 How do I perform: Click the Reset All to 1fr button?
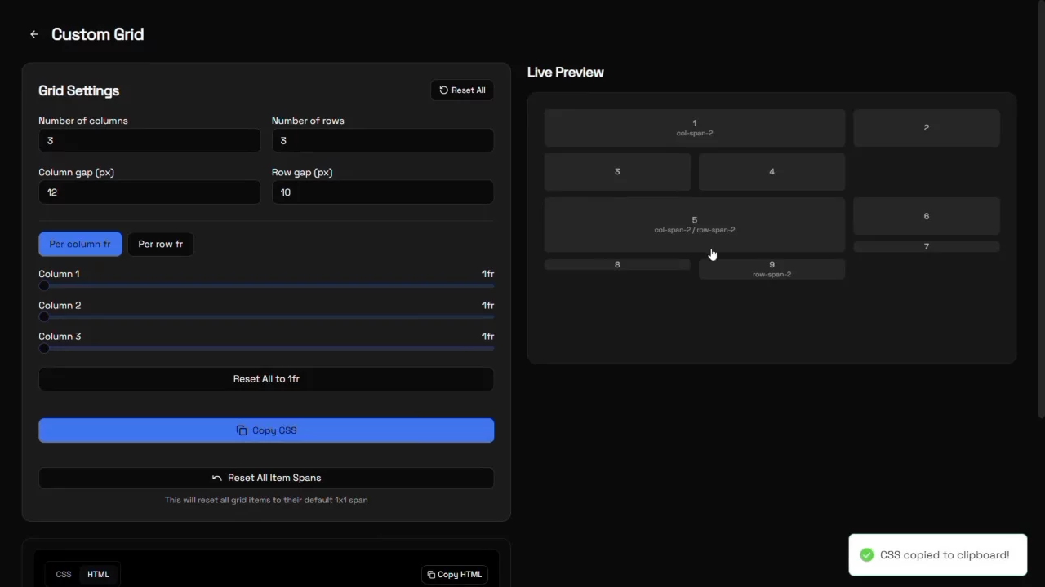(x=266, y=379)
